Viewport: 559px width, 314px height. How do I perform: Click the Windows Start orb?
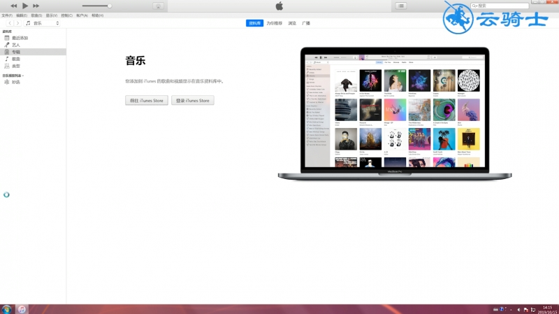point(6,309)
